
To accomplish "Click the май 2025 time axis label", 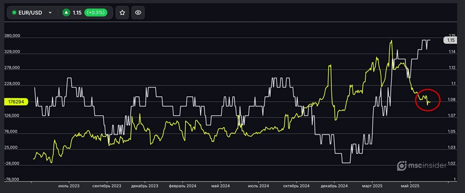I will [410, 186].
